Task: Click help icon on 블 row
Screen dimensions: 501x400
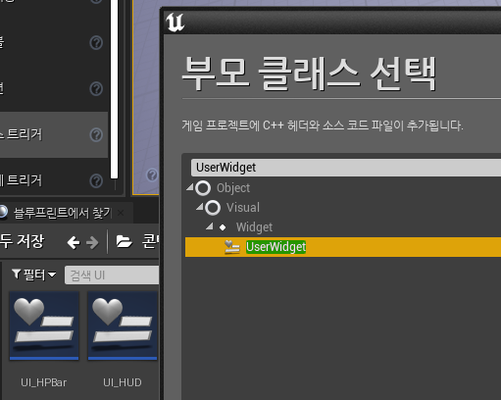Action: coord(96,43)
